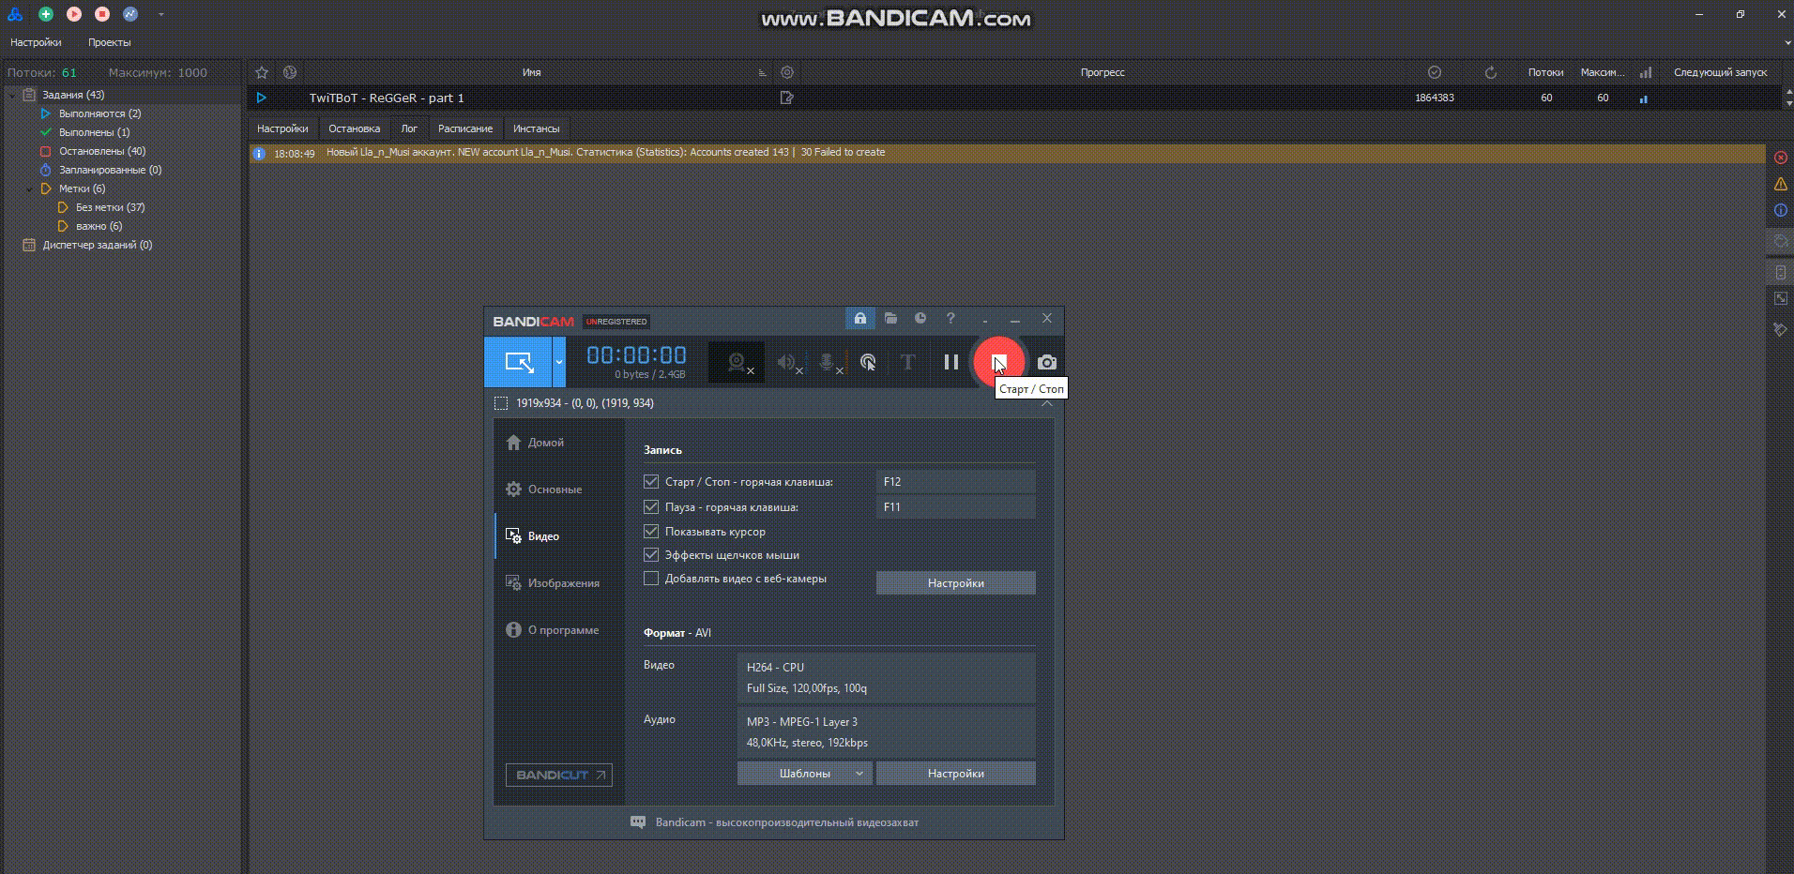Screen dimensions: 1794x874
Task: Toggle the microphone icon in Bandicam
Action: click(827, 362)
